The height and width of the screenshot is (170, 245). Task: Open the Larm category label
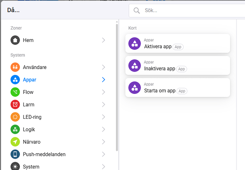point(29,105)
